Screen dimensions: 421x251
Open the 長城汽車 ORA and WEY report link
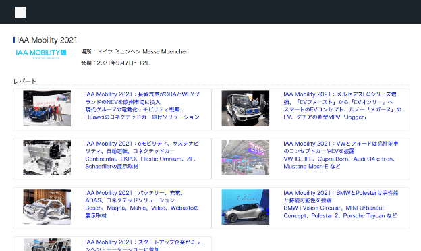(x=142, y=106)
